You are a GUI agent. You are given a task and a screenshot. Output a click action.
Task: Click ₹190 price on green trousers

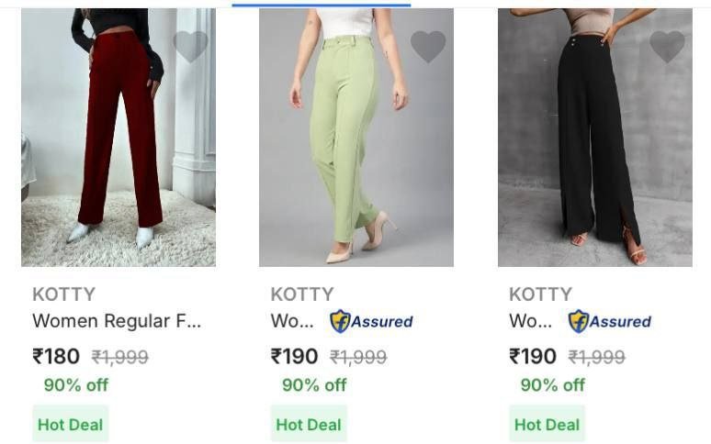(x=294, y=356)
